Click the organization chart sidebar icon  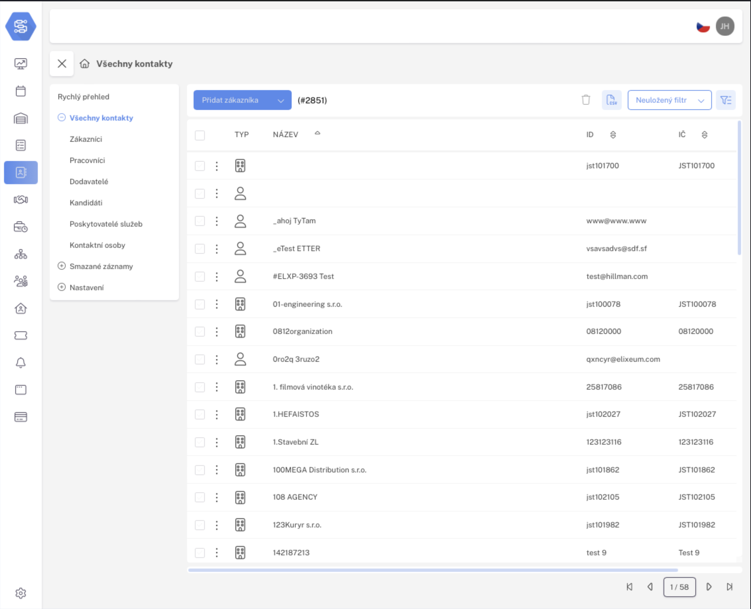pyautogui.click(x=21, y=254)
